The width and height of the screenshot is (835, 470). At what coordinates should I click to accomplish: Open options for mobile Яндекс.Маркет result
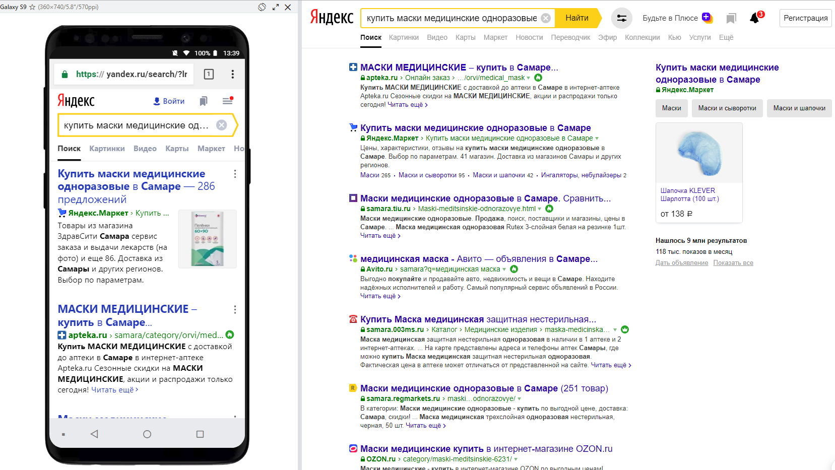(x=235, y=174)
